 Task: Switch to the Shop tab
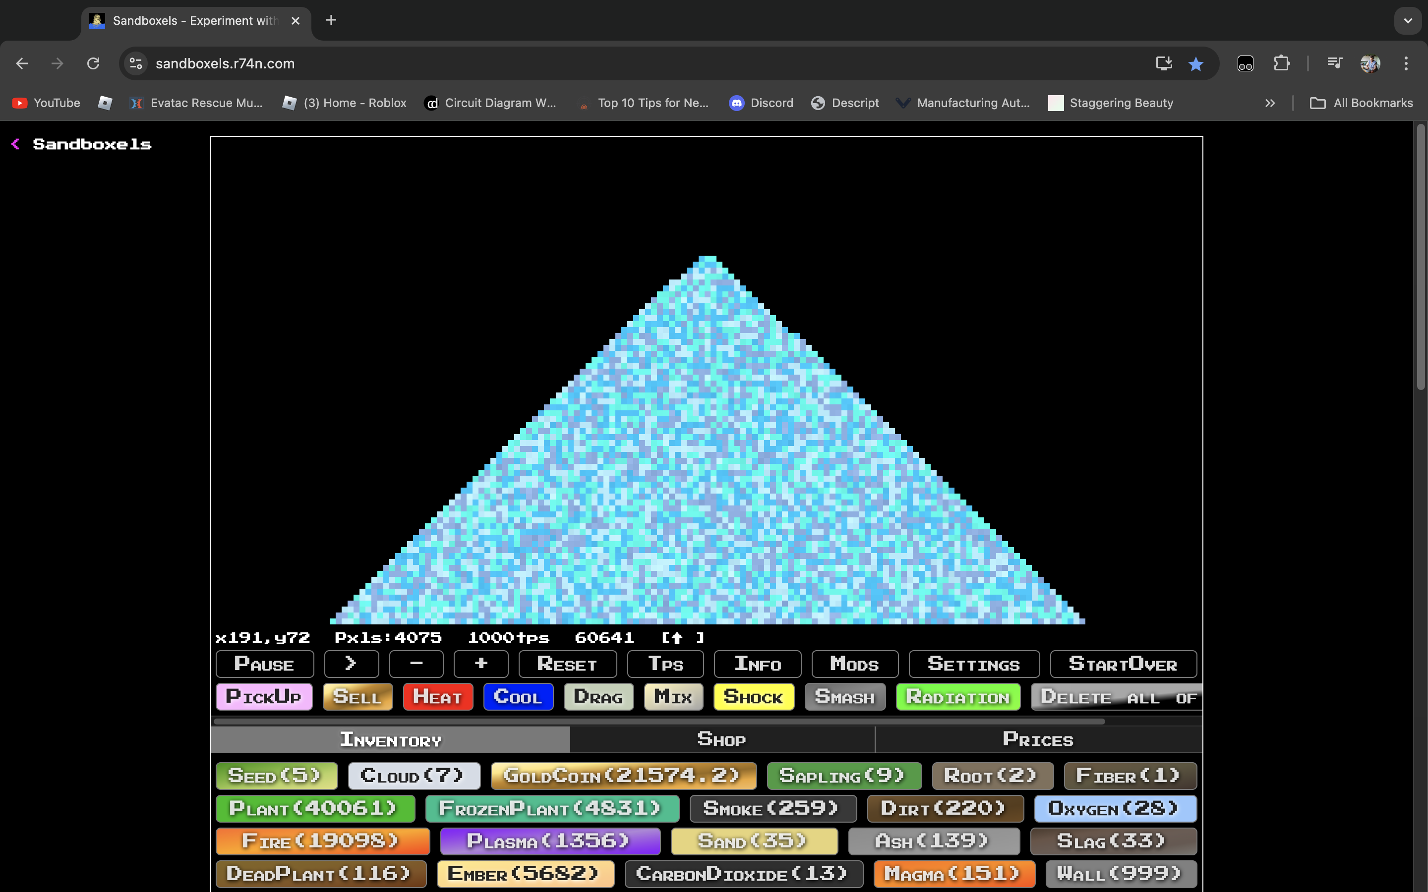[721, 739]
